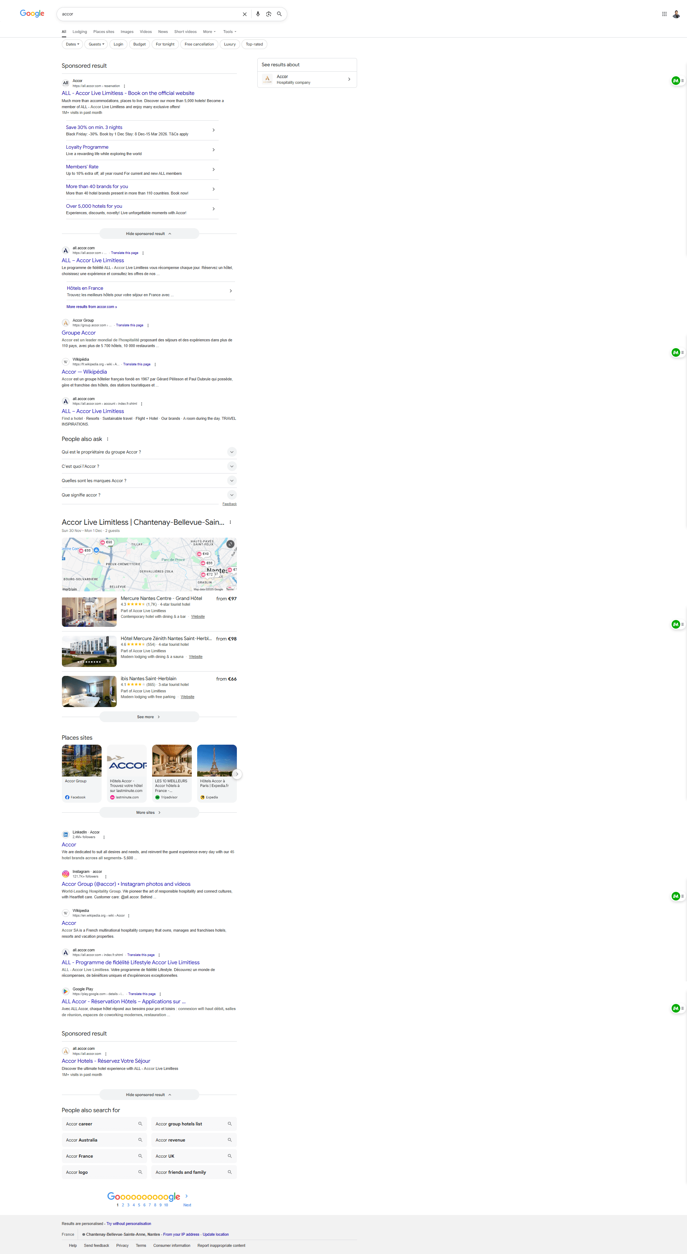Viewport: 687px width, 1254px height.
Task: Open three-dot menu beside People also ask
Action: click(107, 439)
